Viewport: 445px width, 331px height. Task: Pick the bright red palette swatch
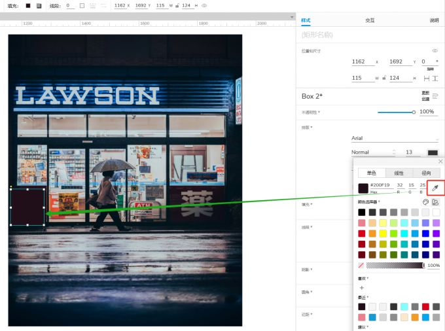click(361, 234)
